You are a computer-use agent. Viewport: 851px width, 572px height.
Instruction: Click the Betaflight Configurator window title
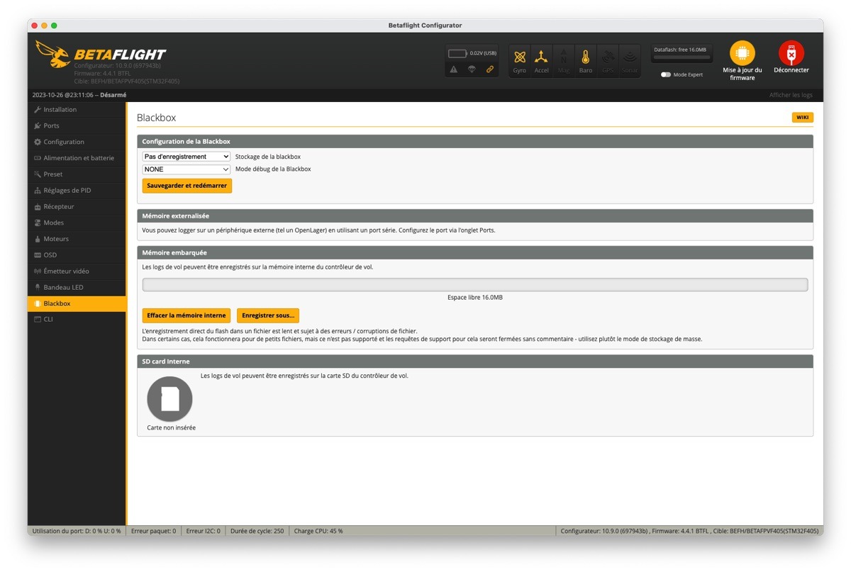[x=425, y=26]
